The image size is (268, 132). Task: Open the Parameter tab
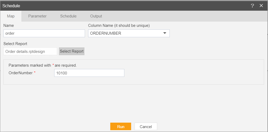tap(38, 16)
